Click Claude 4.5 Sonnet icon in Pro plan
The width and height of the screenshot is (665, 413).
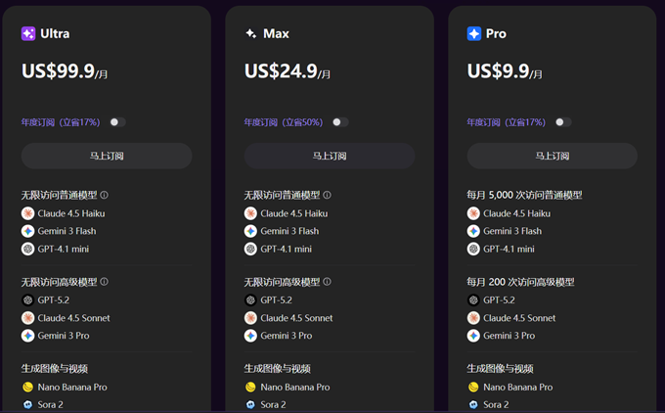(473, 318)
